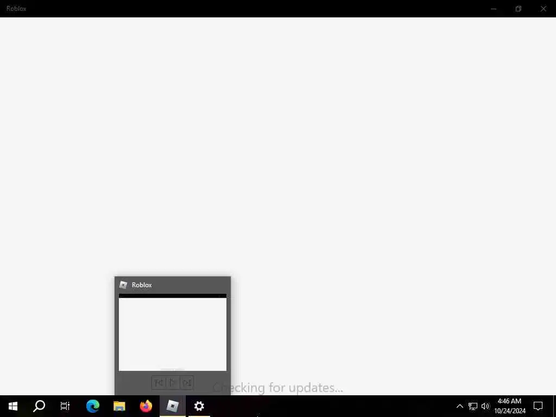Launch Microsoft Edge from the taskbar

(92, 406)
